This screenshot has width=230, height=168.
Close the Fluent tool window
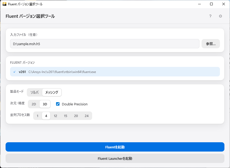pos(224,4)
